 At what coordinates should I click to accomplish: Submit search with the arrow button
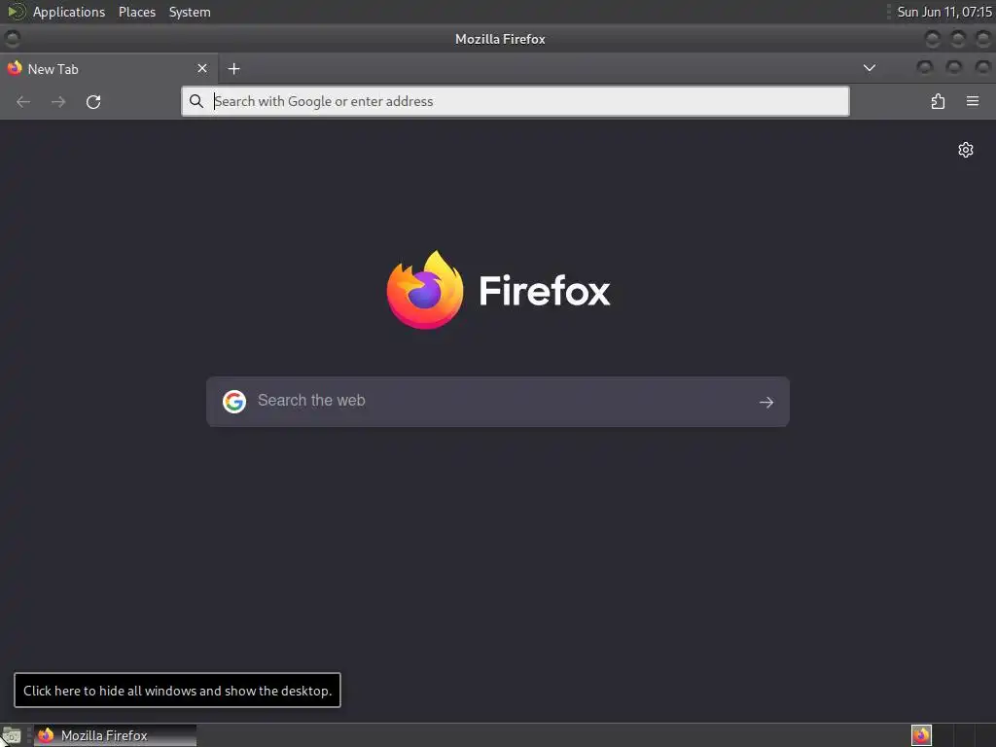(x=766, y=402)
